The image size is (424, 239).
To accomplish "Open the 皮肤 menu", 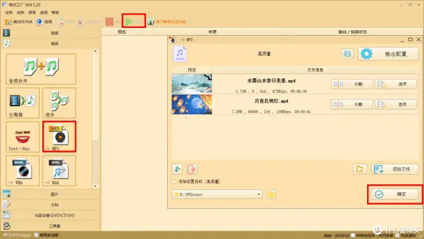I will pos(20,13).
